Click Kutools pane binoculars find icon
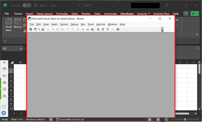The image size is (202, 122). click(x=5, y=96)
